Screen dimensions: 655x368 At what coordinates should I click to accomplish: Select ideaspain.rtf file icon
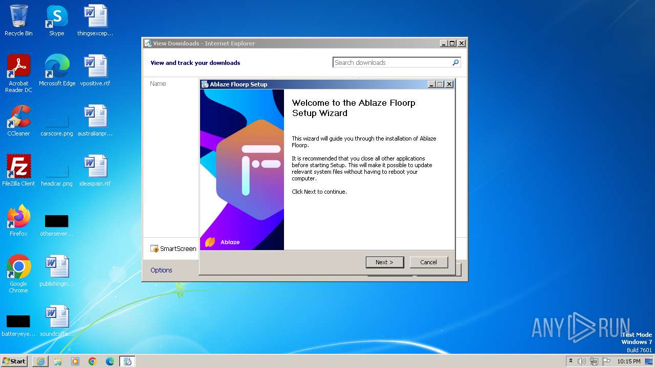pyautogui.click(x=95, y=171)
